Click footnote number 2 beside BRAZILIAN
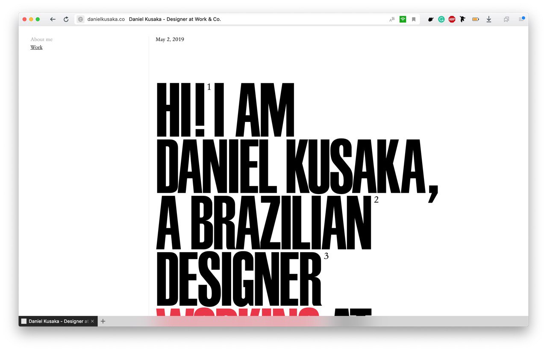The width and height of the screenshot is (547, 351). click(376, 200)
